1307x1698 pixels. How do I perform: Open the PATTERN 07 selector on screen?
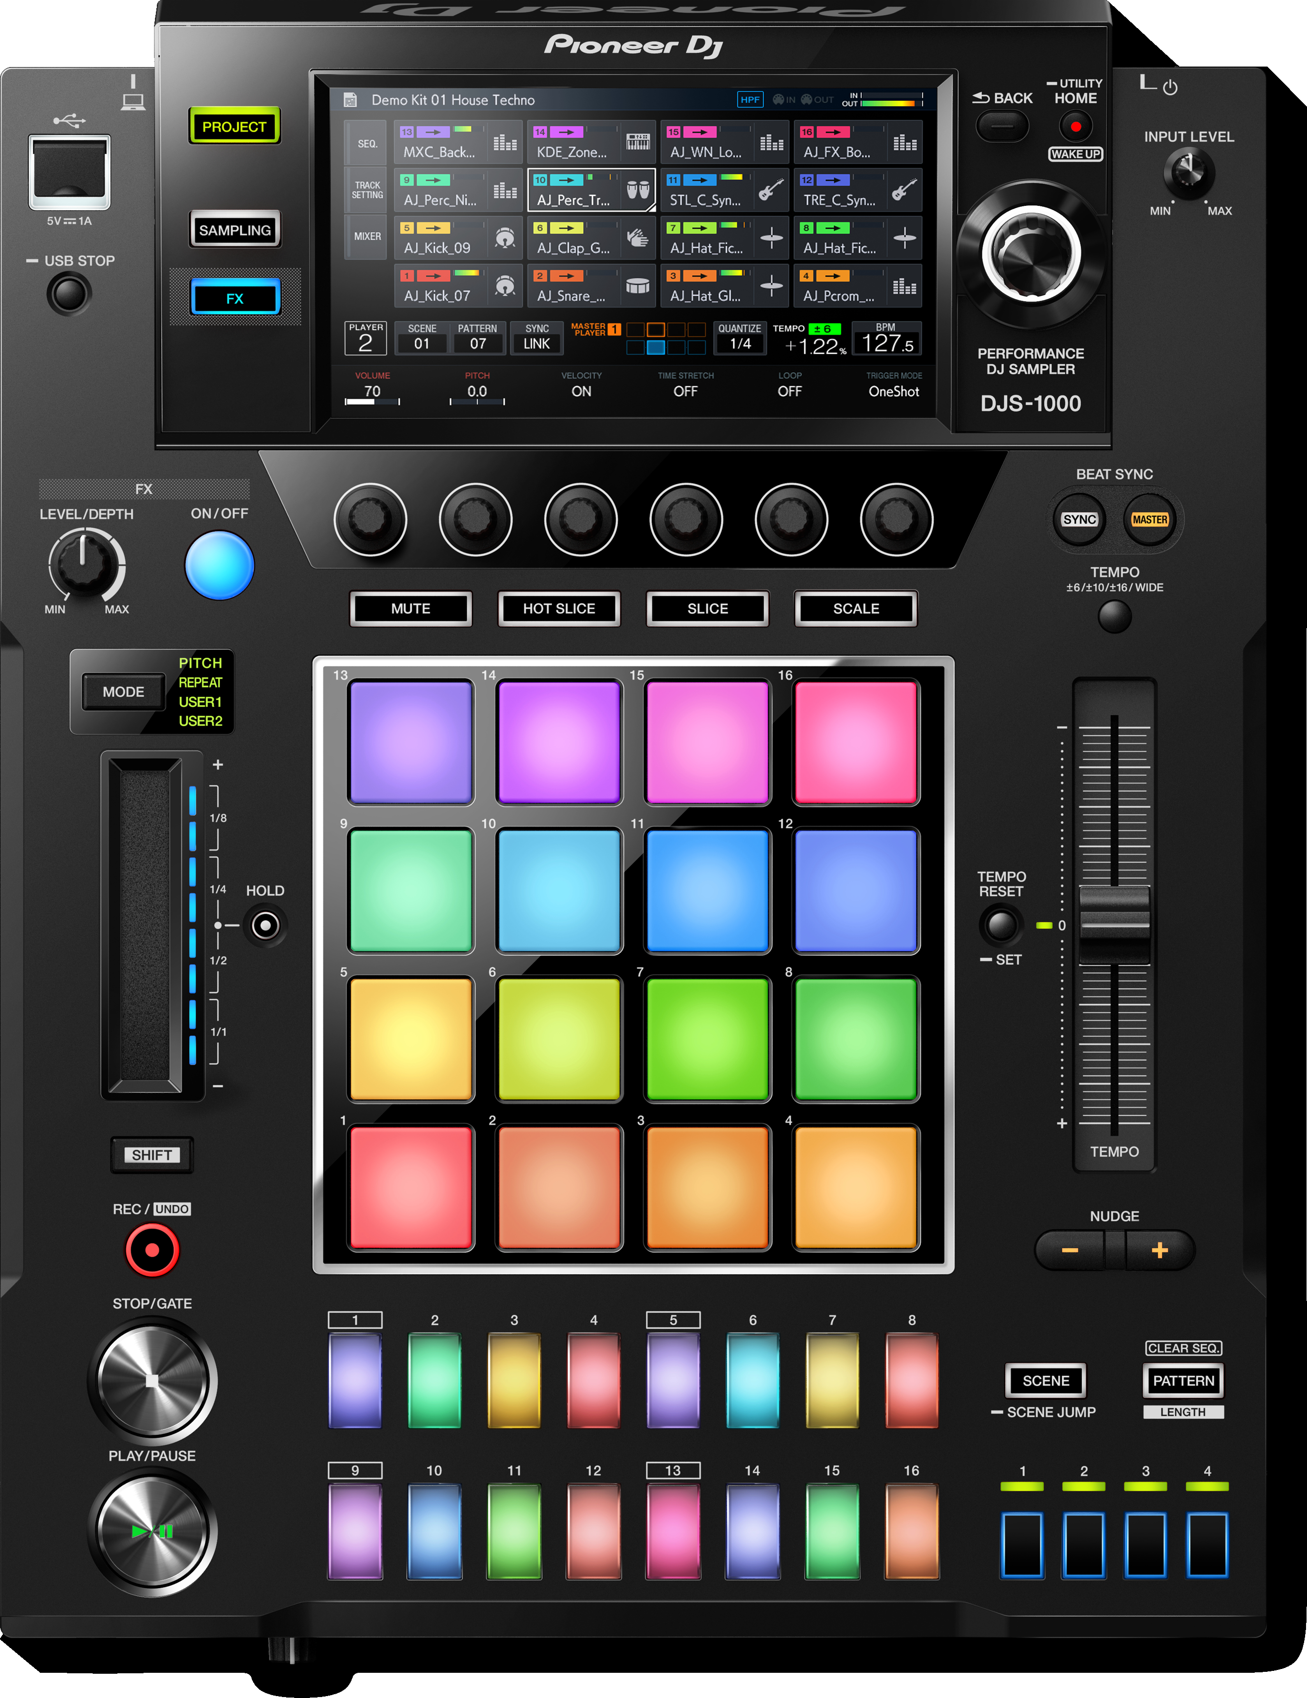(x=478, y=338)
